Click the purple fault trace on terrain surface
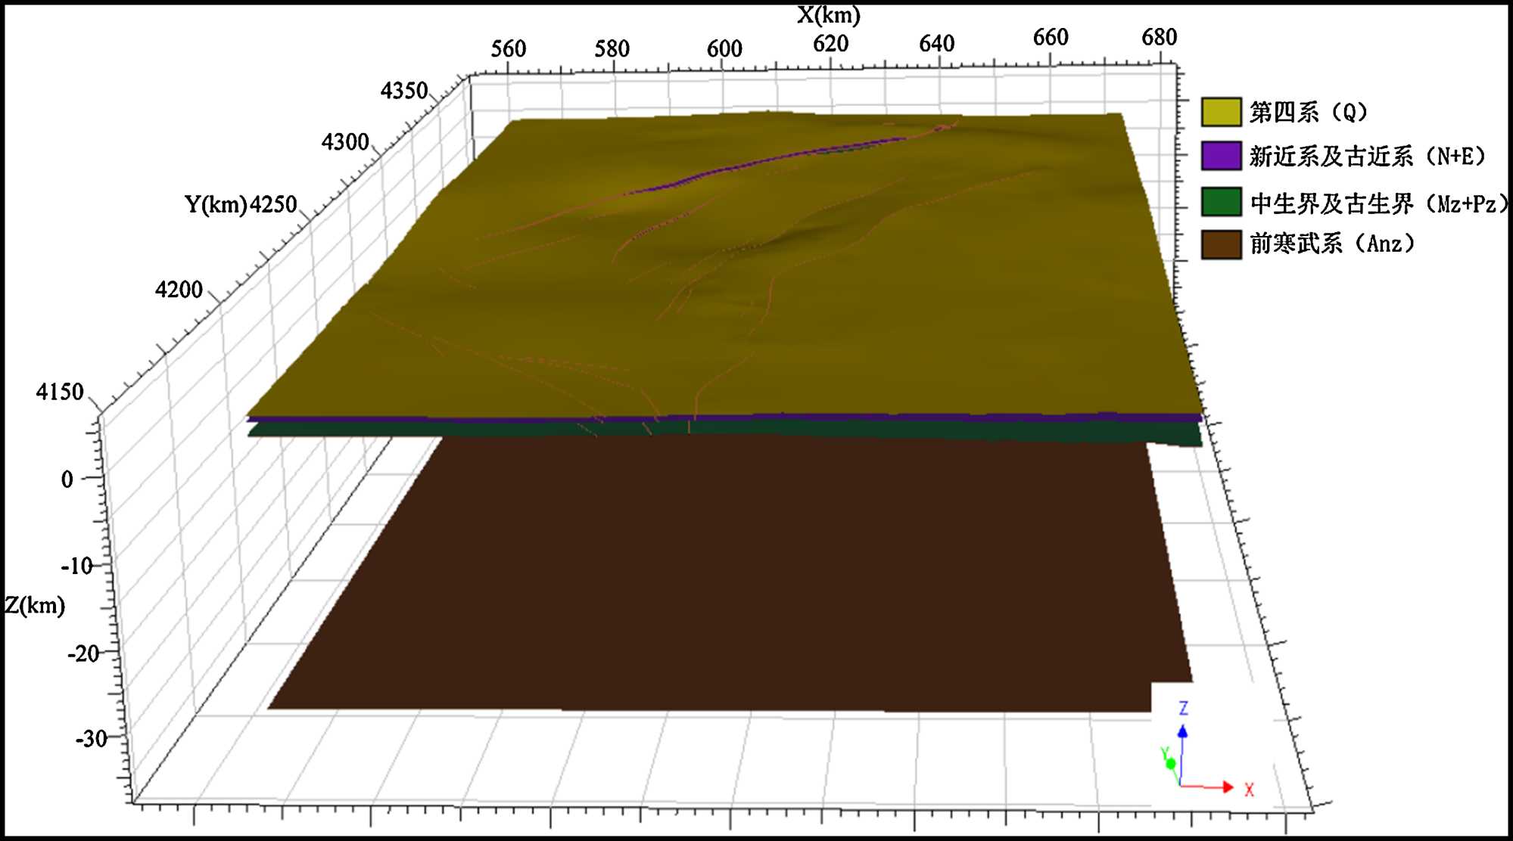This screenshot has width=1513, height=841. (x=757, y=162)
